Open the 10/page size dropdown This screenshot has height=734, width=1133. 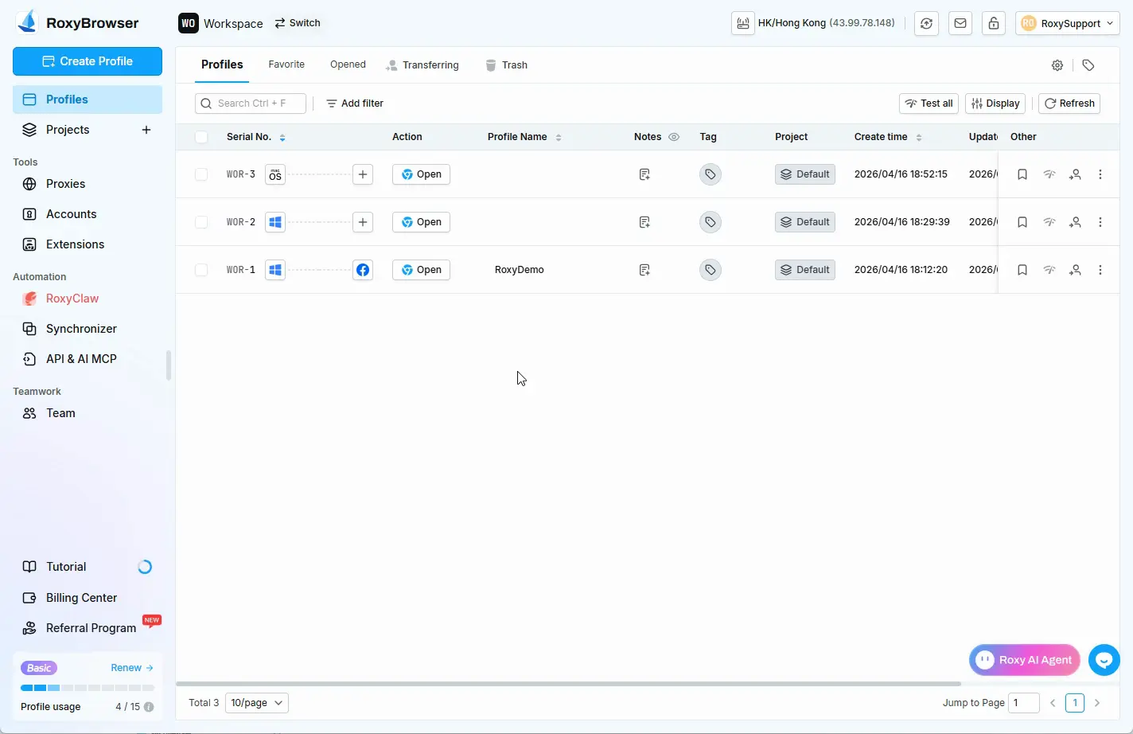256,703
